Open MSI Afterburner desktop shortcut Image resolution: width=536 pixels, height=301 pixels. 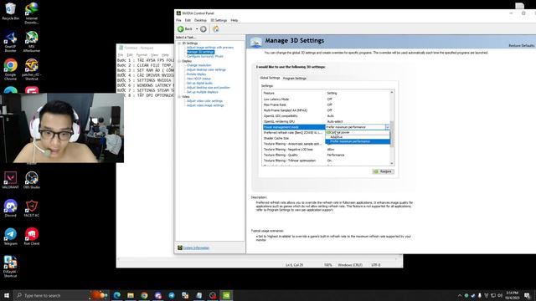(32, 42)
